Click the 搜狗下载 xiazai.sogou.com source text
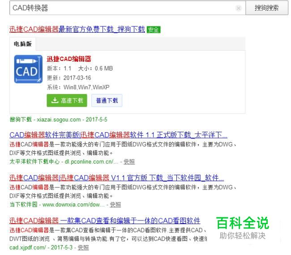Image resolution: width=291 pixels, height=255 pixels. pos(59,119)
